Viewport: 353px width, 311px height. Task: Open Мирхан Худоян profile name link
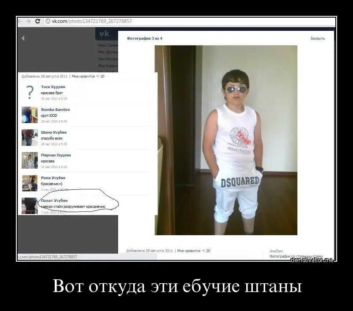tap(56, 155)
